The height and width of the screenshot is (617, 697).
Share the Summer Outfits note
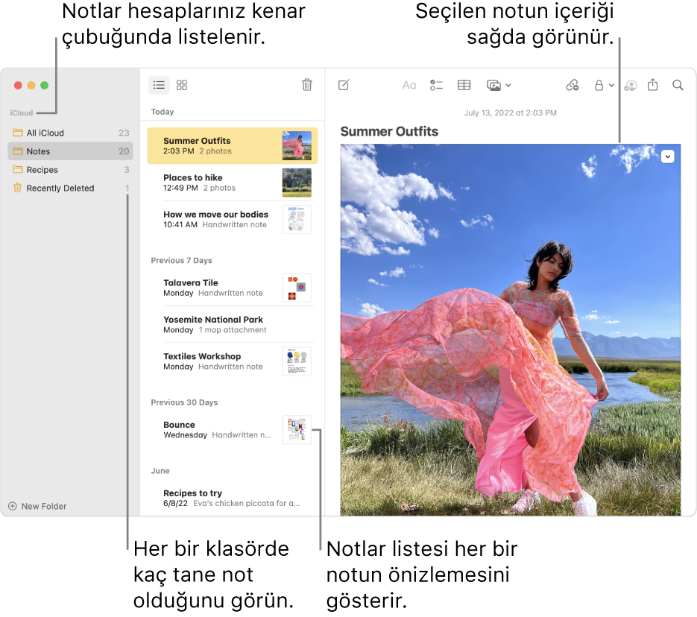pyautogui.click(x=654, y=86)
